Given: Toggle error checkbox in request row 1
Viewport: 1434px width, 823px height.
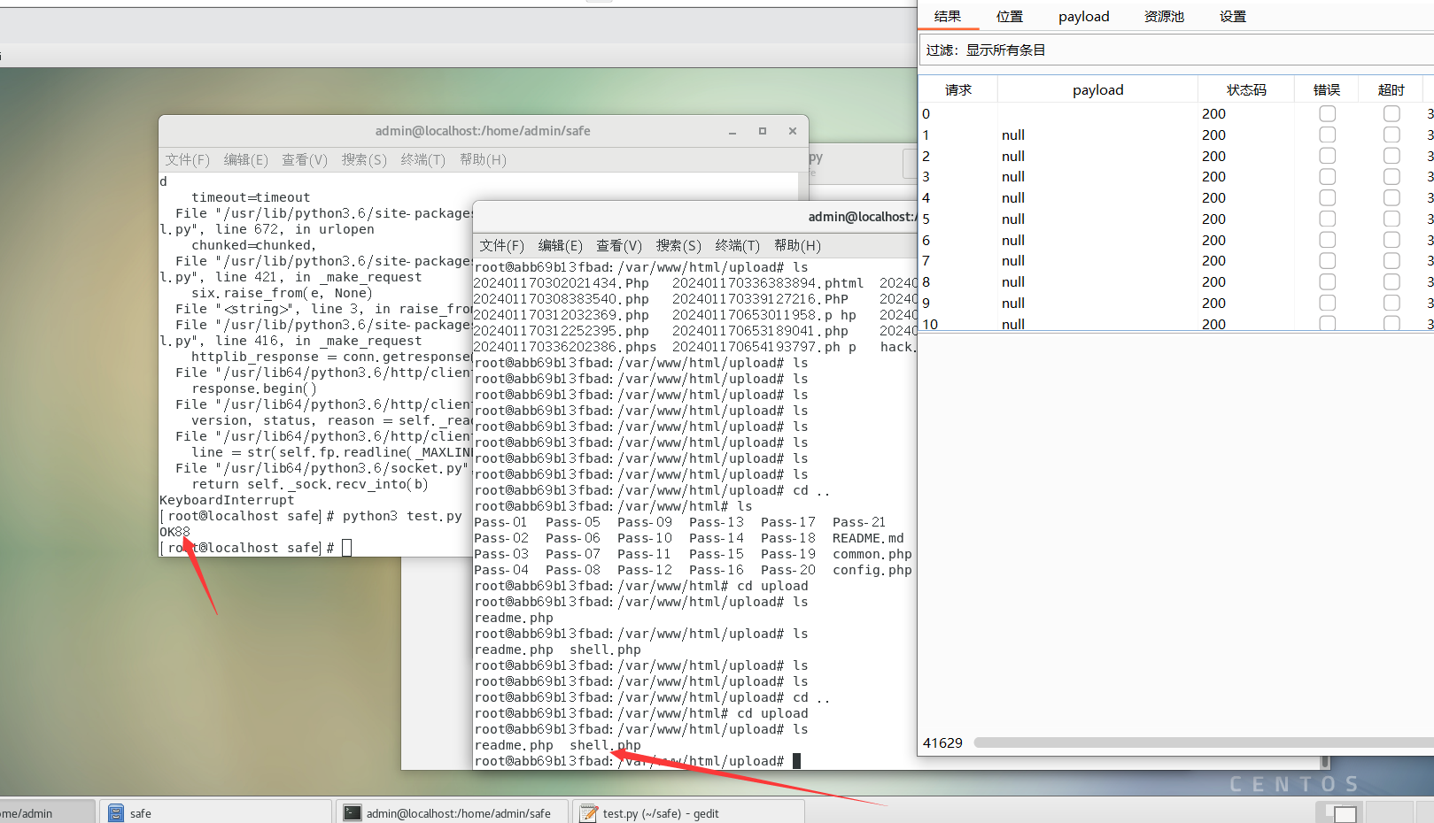Looking at the screenshot, I should [x=1327, y=135].
